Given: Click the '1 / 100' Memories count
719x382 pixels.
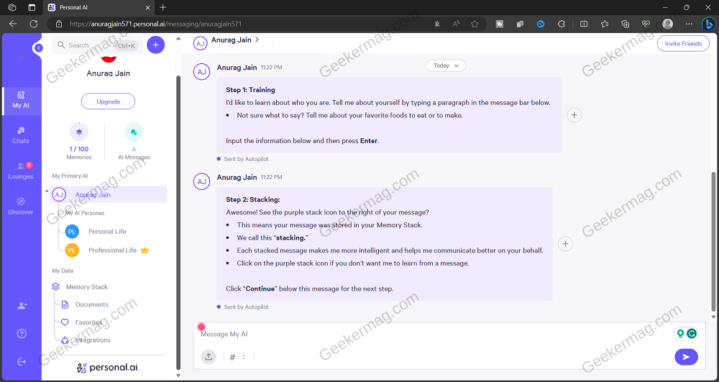Looking at the screenshot, I should coord(79,149).
